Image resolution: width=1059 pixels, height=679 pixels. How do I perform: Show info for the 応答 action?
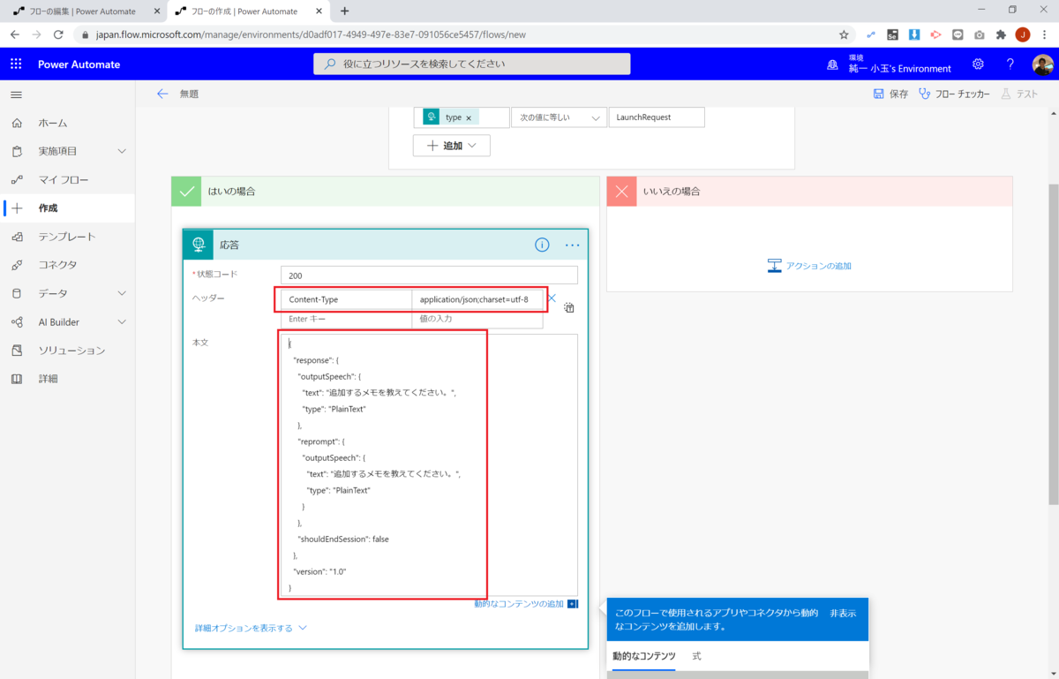coord(542,245)
